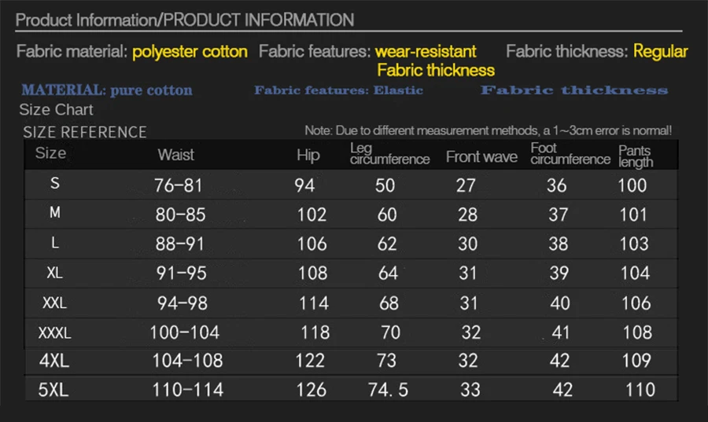This screenshot has width=708, height=422.
Task: Click waist value 76-81 for size S
Action: [179, 185]
